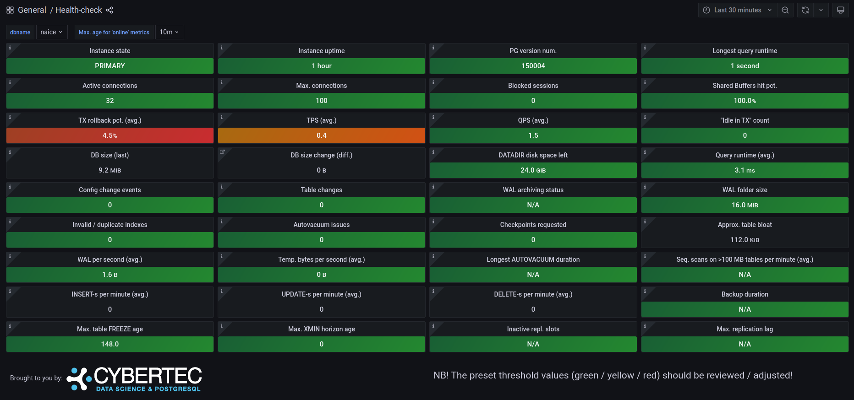854x400 pixels.
Task: Click the share dashboard icon
Action: pyautogui.click(x=109, y=10)
